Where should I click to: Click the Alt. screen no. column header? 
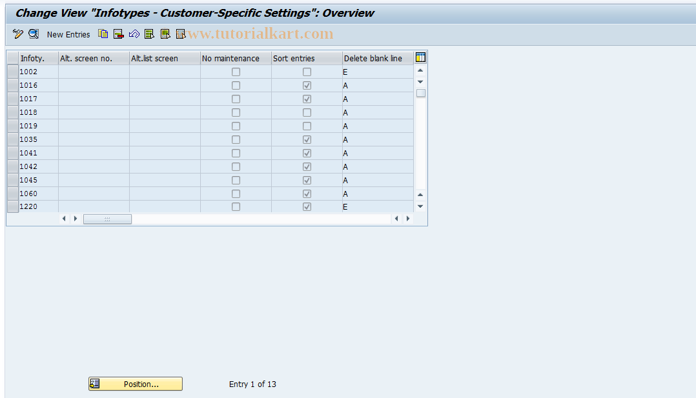point(94,58)
